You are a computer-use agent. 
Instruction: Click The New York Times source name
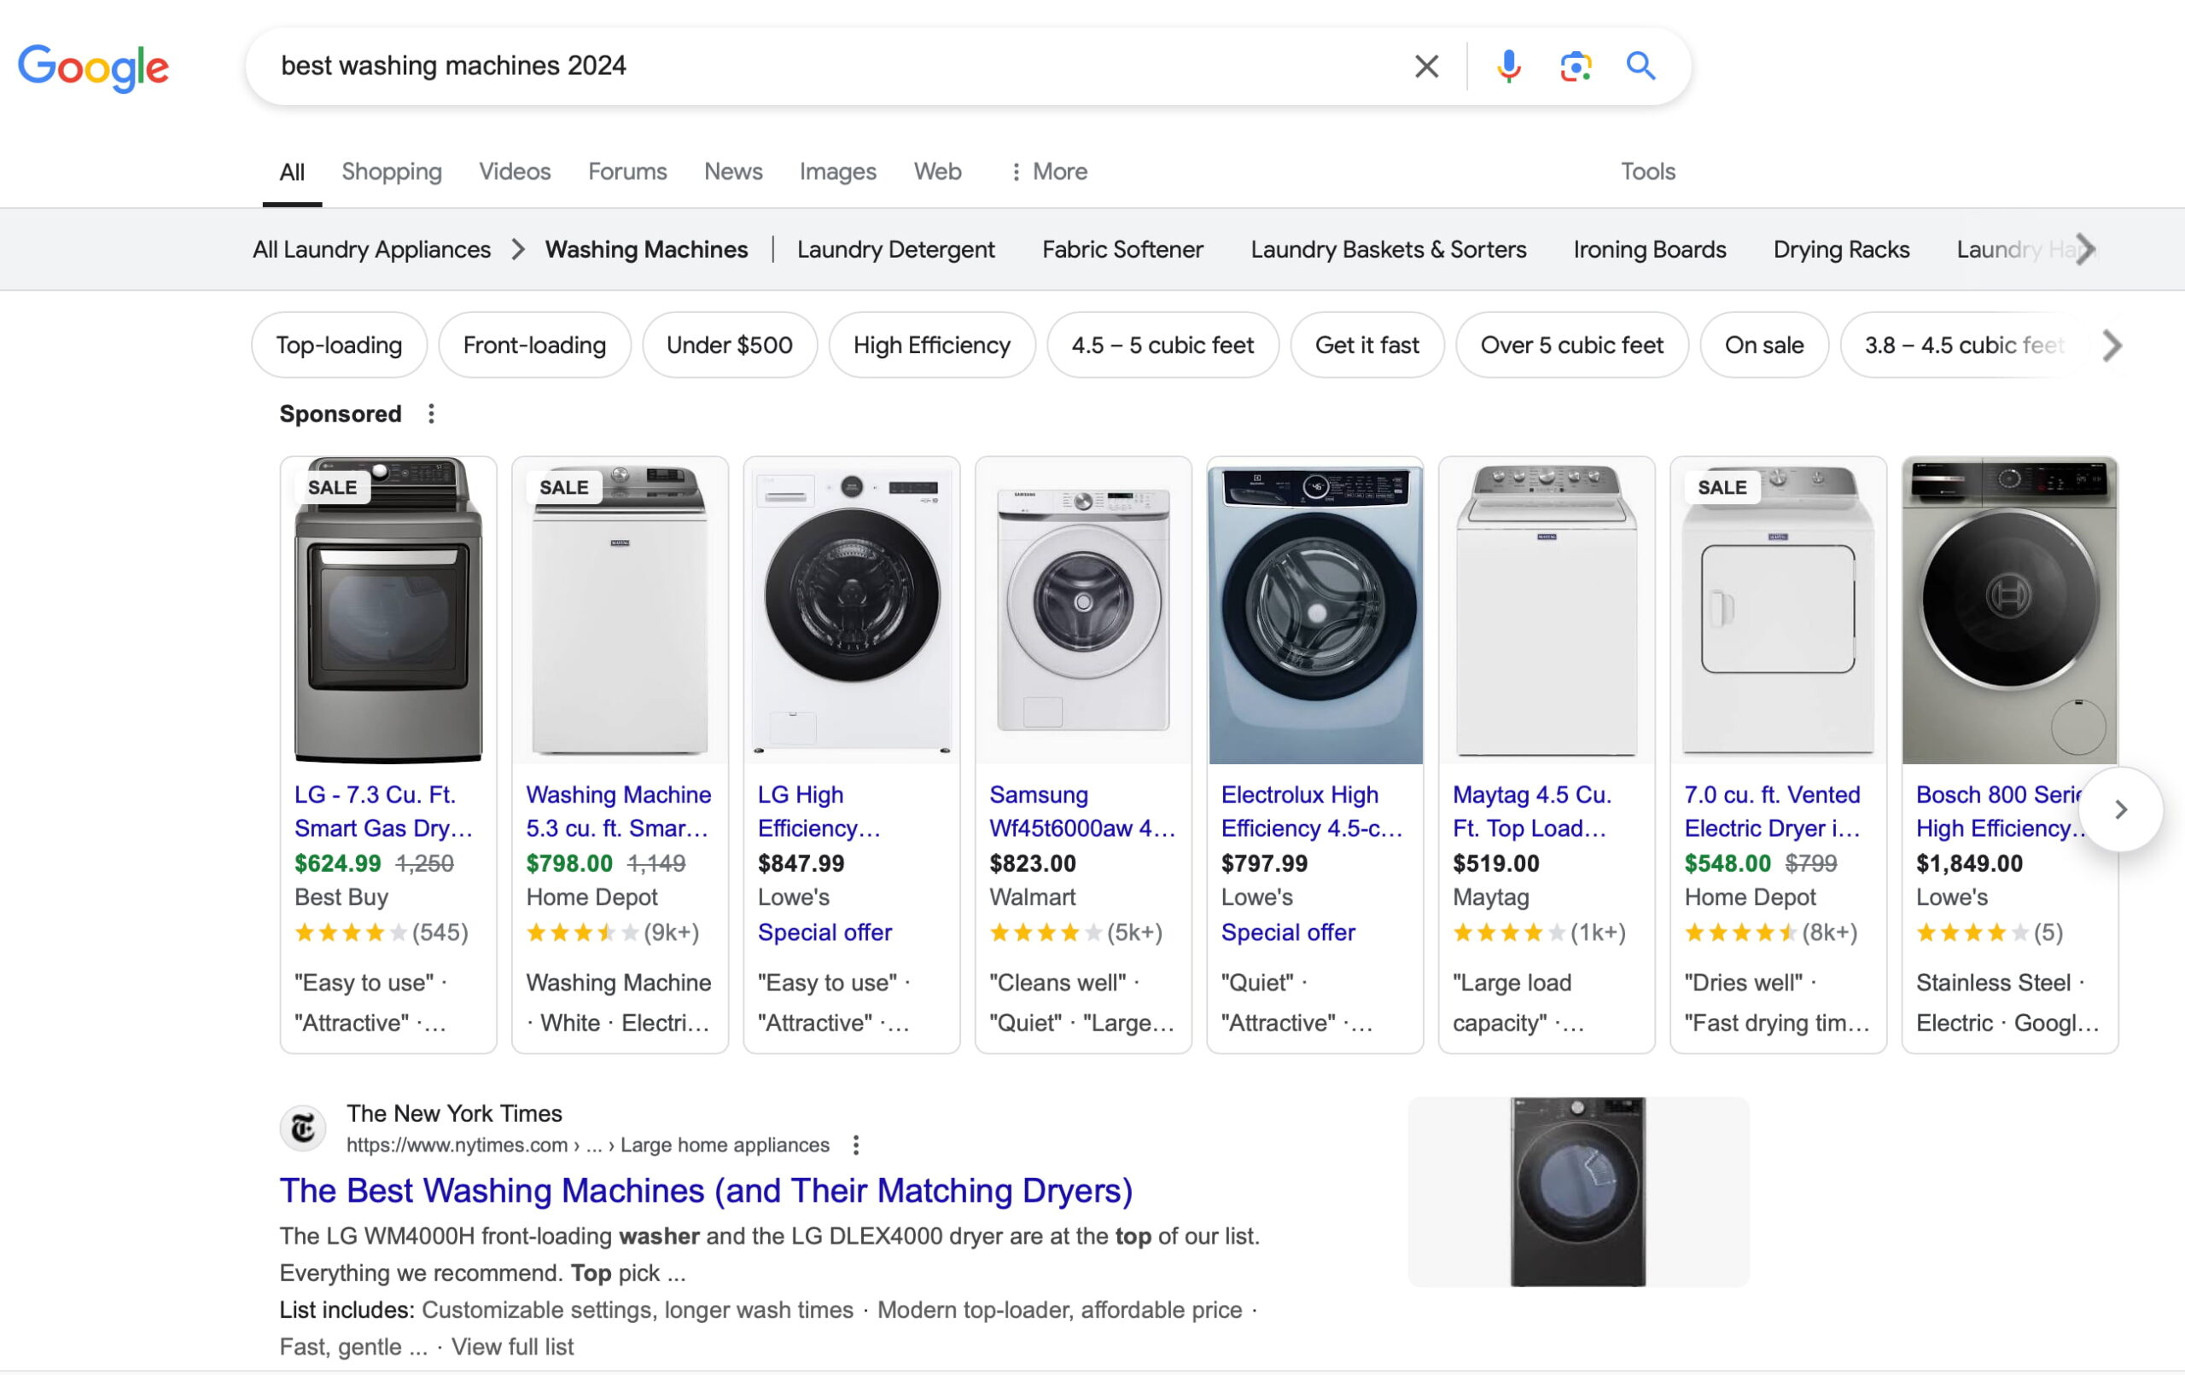coord(454,1113)
